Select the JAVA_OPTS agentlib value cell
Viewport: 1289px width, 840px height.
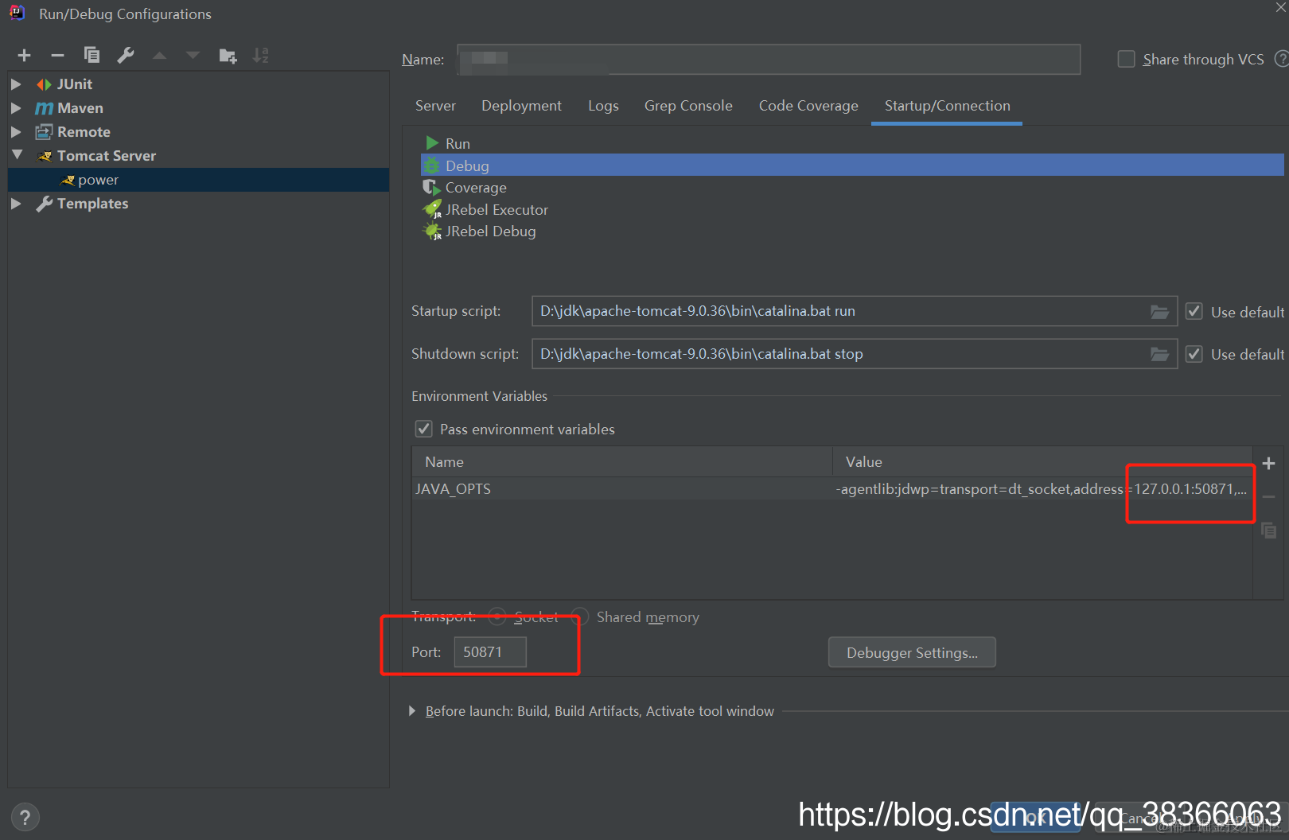(1042, 488)
